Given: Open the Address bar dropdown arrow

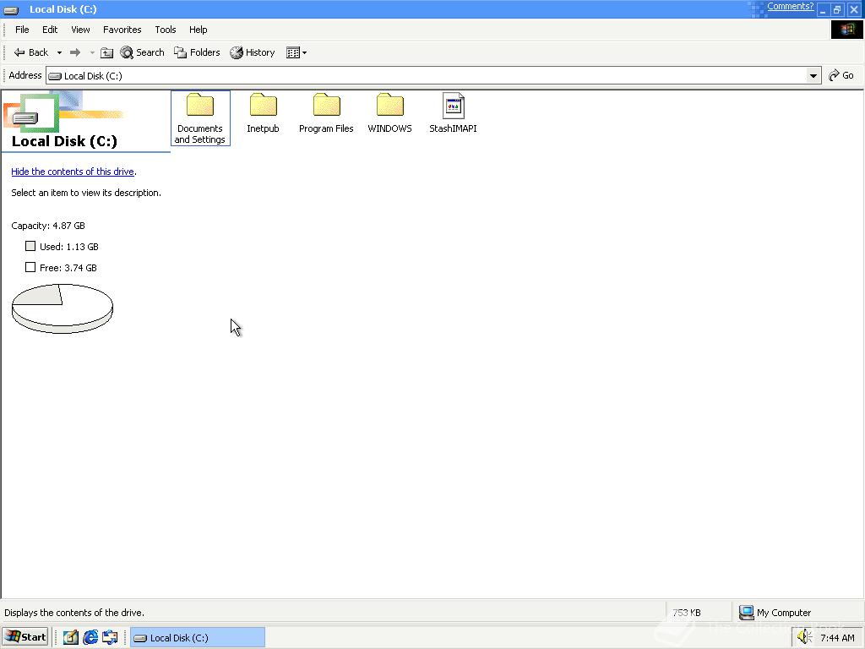Looking at the screenshot, I should tap(813, 75).
